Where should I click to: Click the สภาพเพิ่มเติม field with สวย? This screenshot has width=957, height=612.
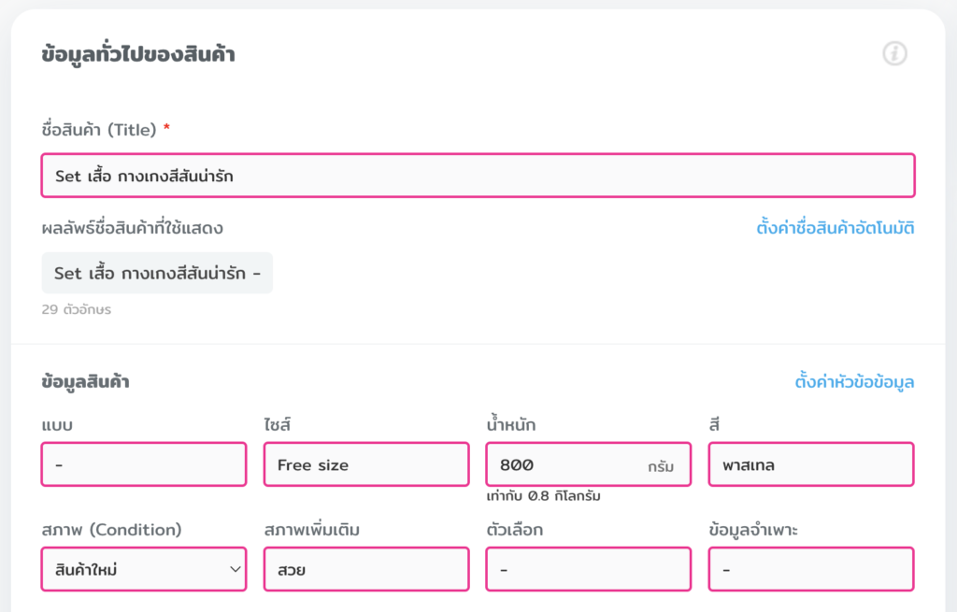click(x=366, y=569)
